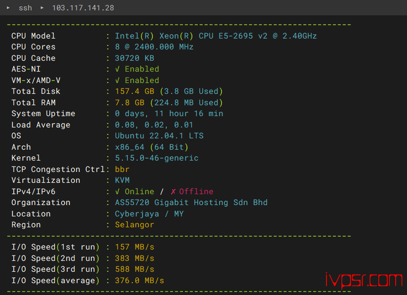Click the arrow before the IP address
Viewport: 407px width, 295px height.
pos(42,8)
